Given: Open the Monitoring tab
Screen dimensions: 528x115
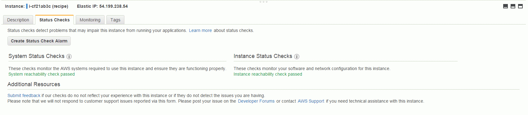Looking at the screenshot, I should [90, 20].
